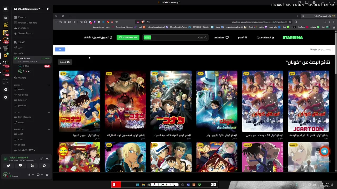Viewport: 337px width, 189px height.
Task: Set a channel status link
Action: 28,62
